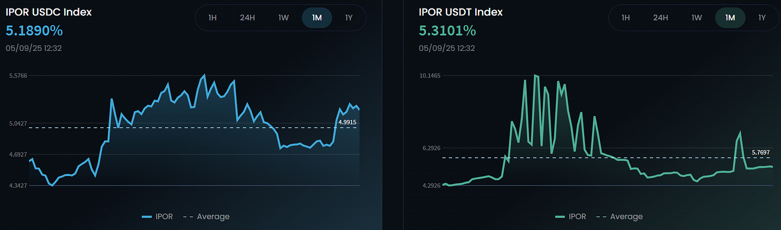The width and height of the screenshot is (781, 230).
Task: Click the IPOR USDT Index title
Action: point(461,12)
